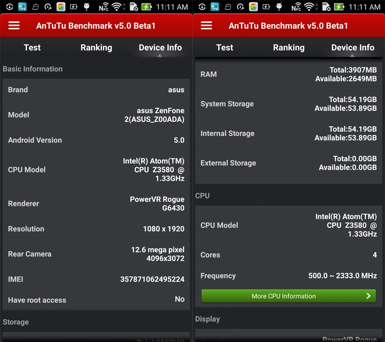Tap SD card removed icon, left screen
Image resolution: width=385 pixels, height=342 pixels.
coord(134,7)
